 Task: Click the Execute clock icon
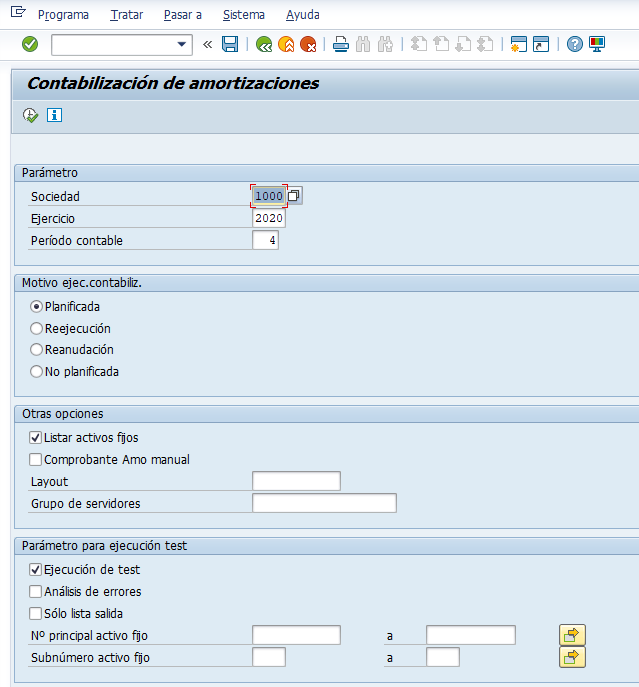[30, 115]
